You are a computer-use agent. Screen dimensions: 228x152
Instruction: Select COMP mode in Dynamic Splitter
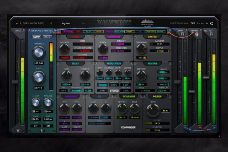point(36,37)
